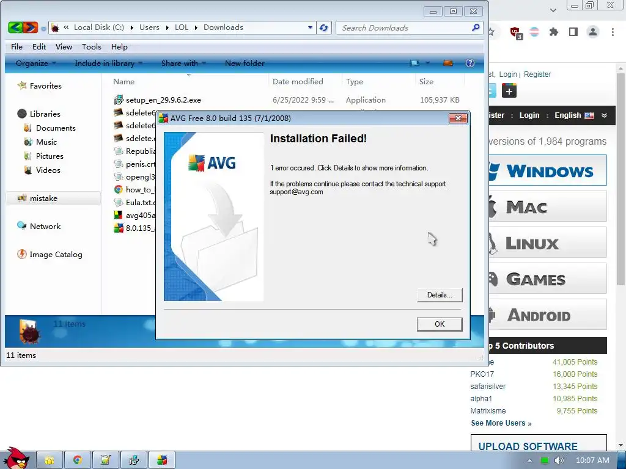Select Music library in navigation pane
The height and width of the screenshot is (469, 626).
tap(41, 142)
